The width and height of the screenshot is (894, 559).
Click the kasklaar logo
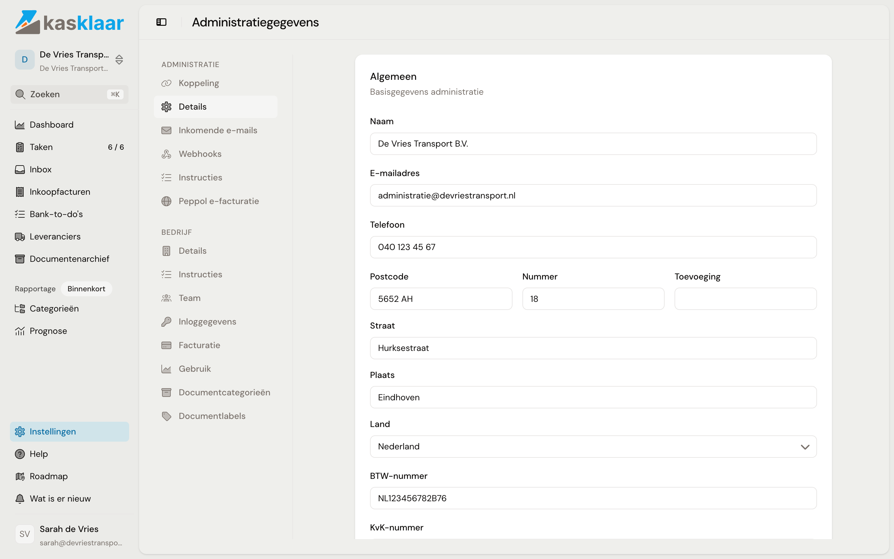[x=70, y=22]
